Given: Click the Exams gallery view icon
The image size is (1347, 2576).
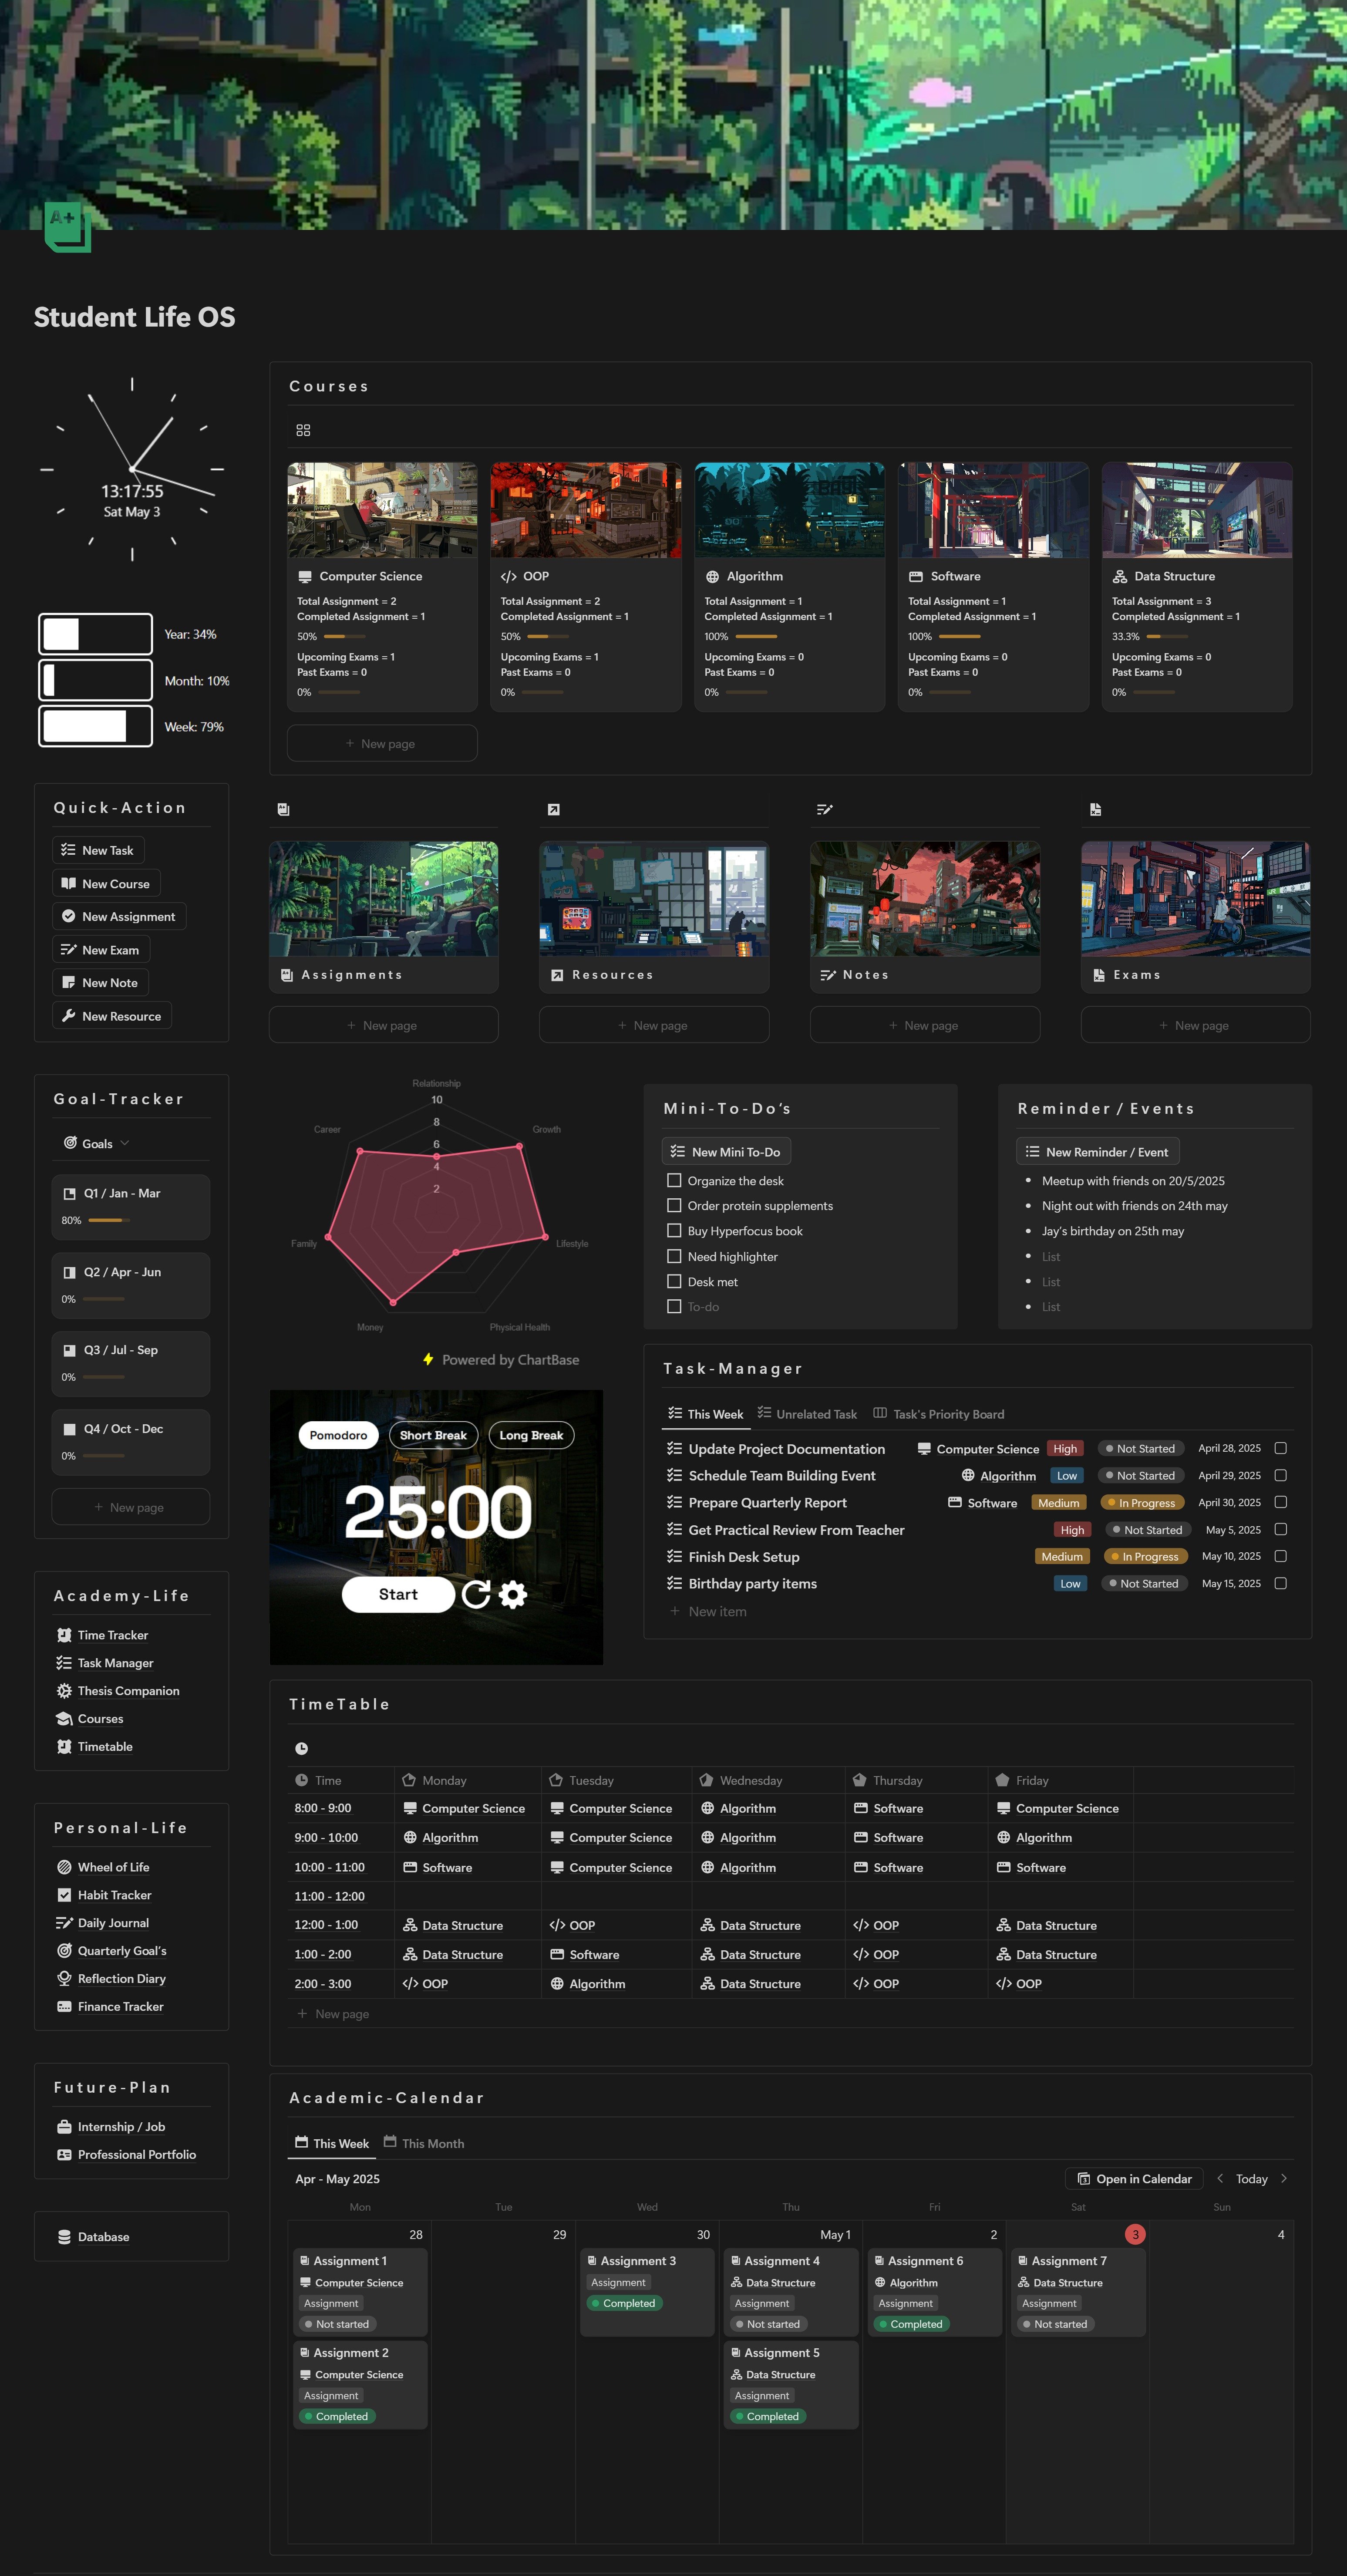Looking at the screenshot, I should [1096, 809].
